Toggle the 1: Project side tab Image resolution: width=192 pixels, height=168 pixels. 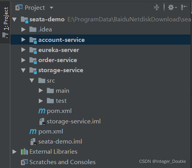click(5, 22)
